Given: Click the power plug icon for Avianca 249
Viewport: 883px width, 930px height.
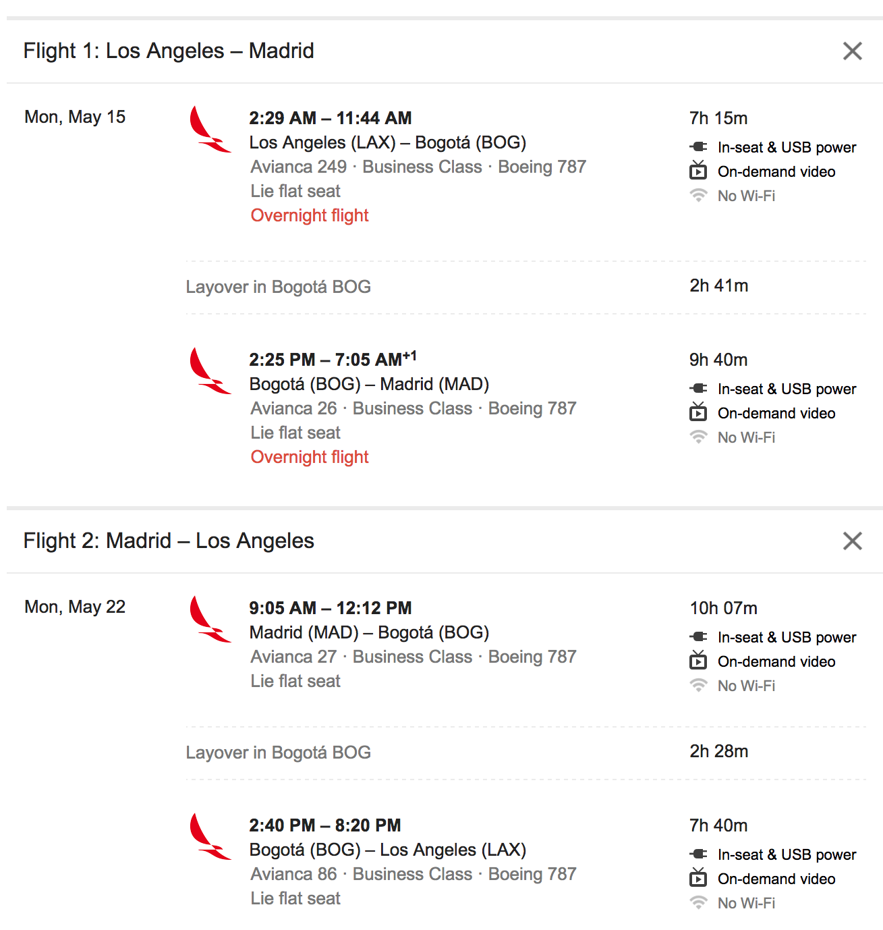Looking at the screenshot, I should pyautogui.click(x=698, y=147).
